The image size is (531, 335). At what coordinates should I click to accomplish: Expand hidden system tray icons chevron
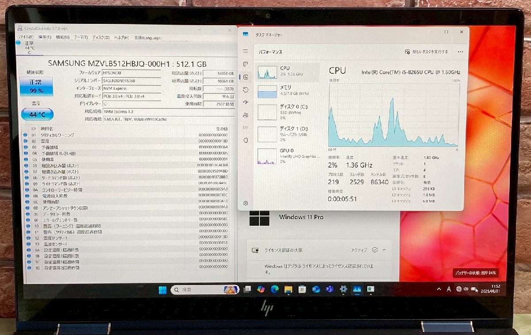439,289
